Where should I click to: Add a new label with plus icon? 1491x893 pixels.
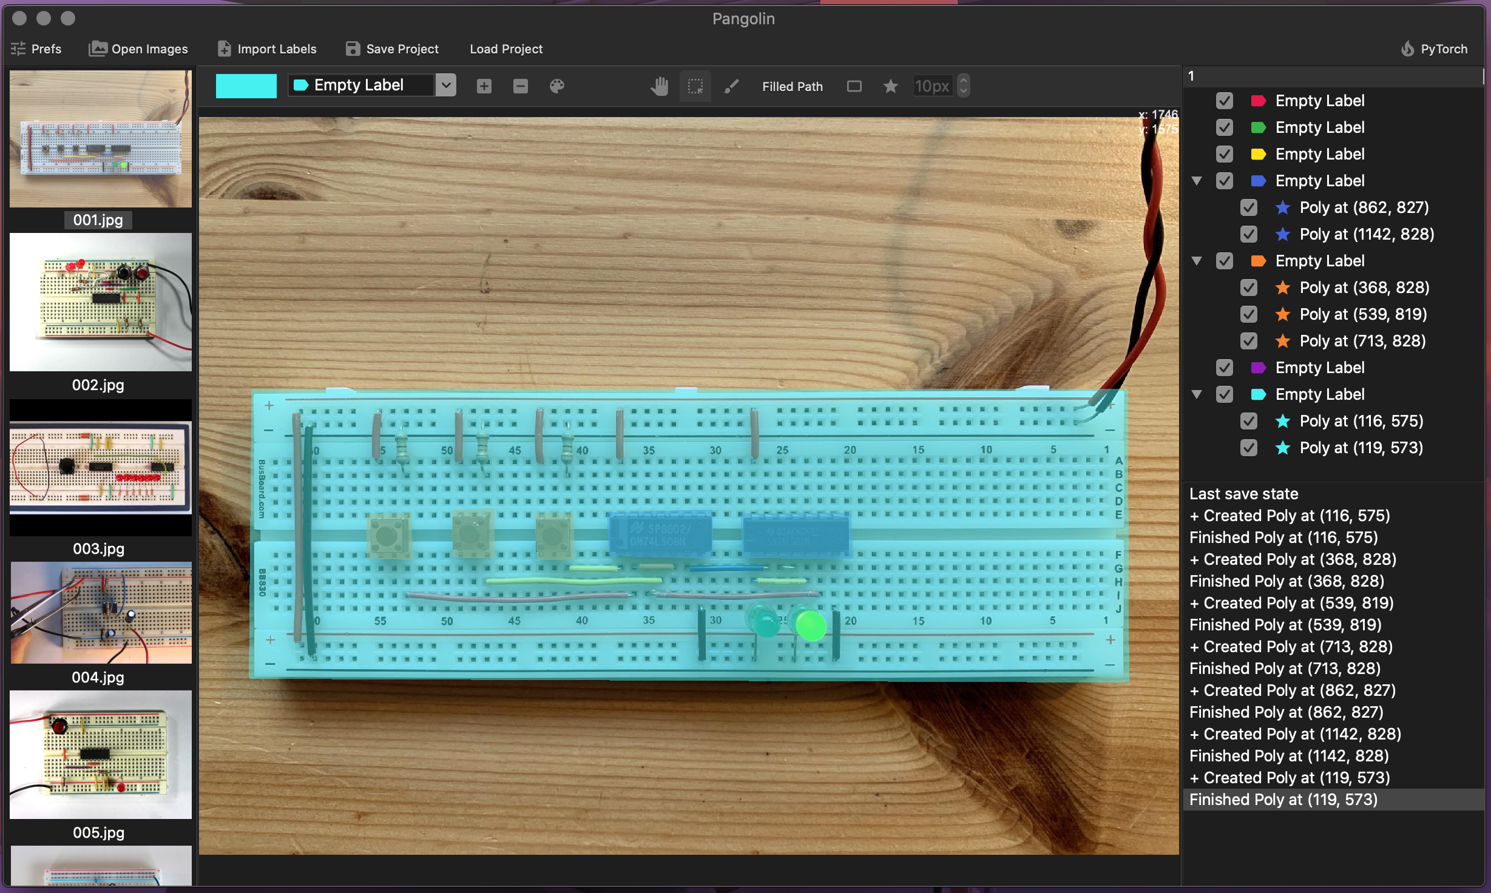(x=484, y=86)
